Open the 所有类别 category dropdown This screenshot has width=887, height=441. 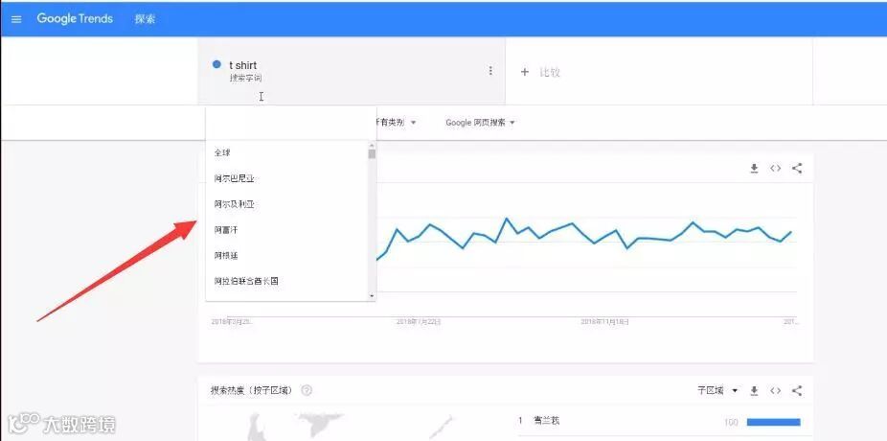point(396,123)
